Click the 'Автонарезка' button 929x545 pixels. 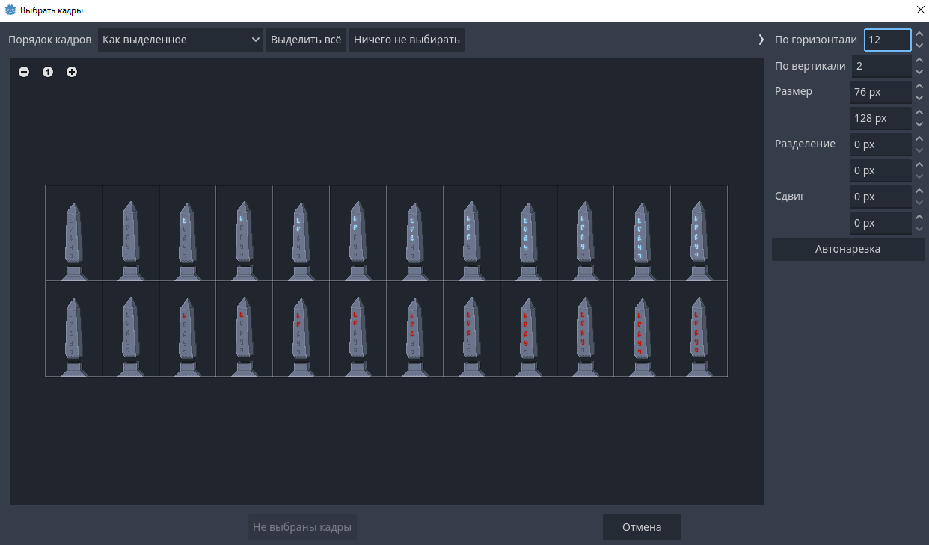pos(848,249)
